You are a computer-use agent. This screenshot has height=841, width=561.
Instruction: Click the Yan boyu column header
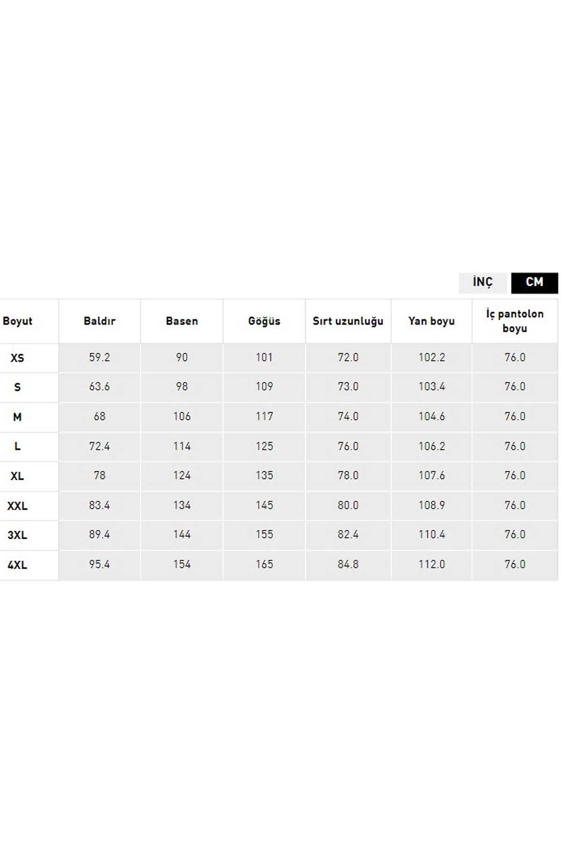pyautogui.click(x=432, y=321)
